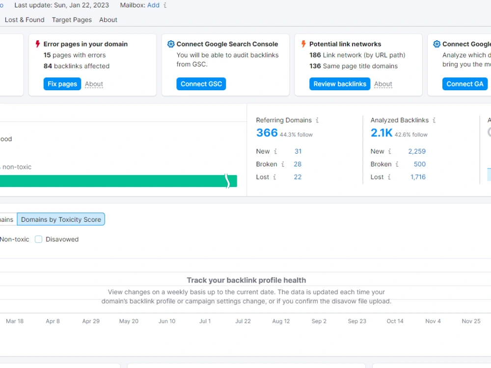Click '136 Same page title domains' text

354,66
